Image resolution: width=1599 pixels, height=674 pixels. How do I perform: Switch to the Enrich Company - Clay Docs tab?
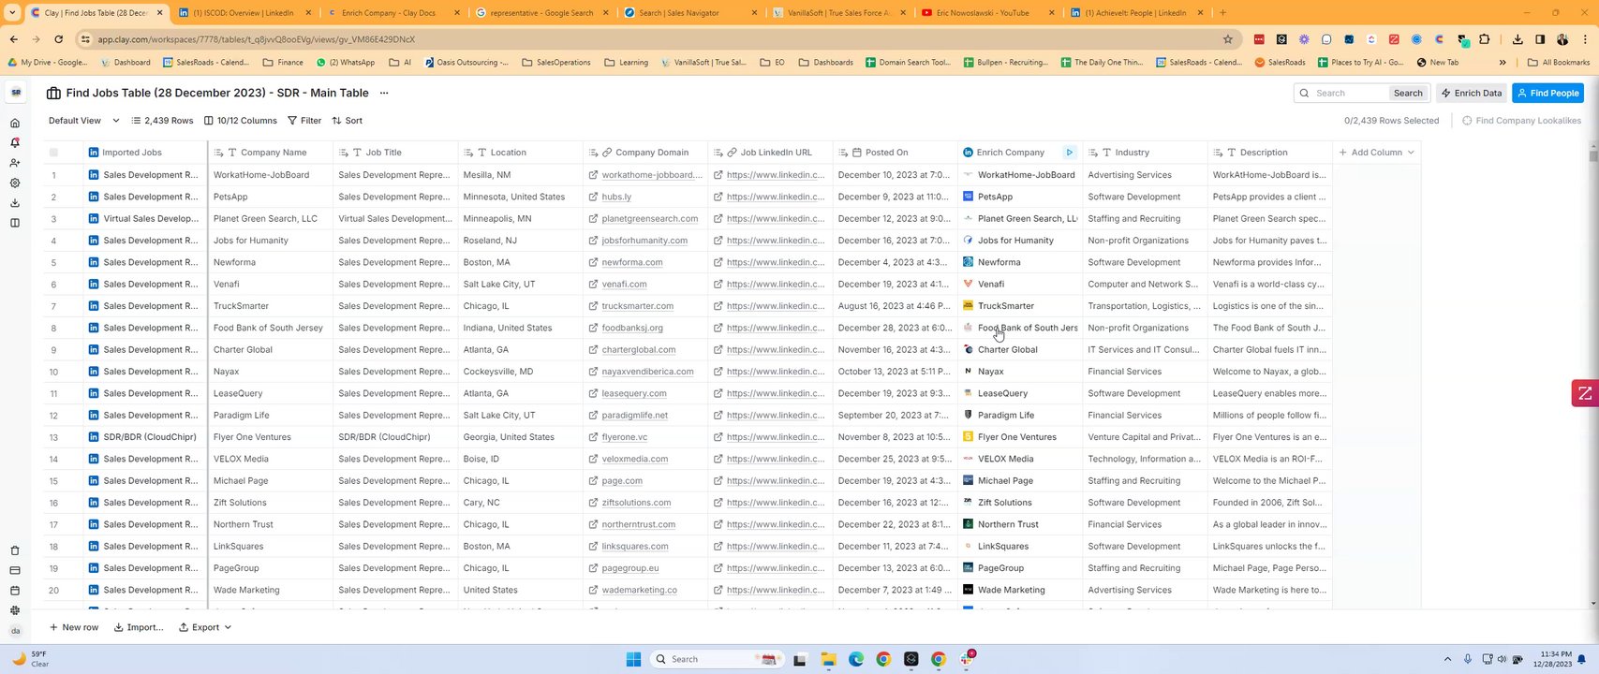tap(393, 13)
